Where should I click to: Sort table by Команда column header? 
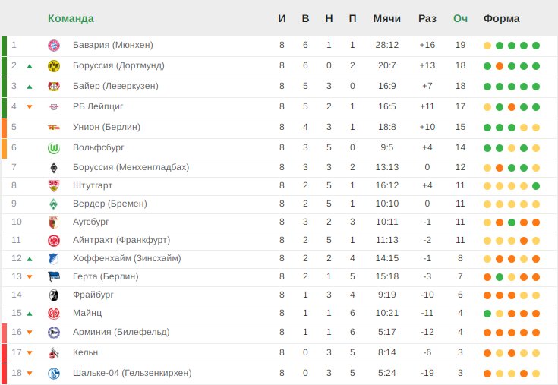[x=71, y=18]
